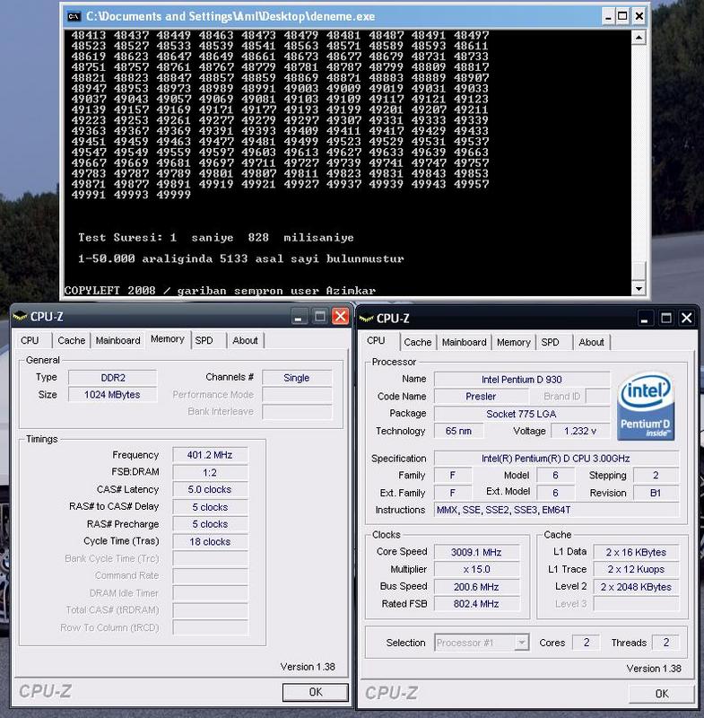This screenshot has width=704, height=718.
Task: Select CPU tab in right CPU-Z window
Action: tap(376, 340)
